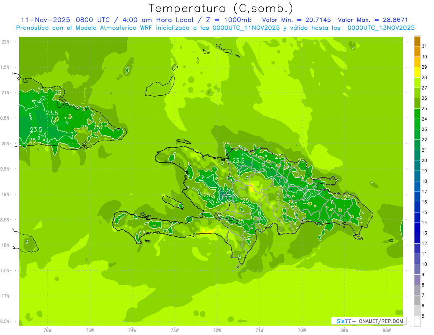Screen dimensions: 434x335
Task: Click the '28' colorbar scale label
Action: pos(425,77)
